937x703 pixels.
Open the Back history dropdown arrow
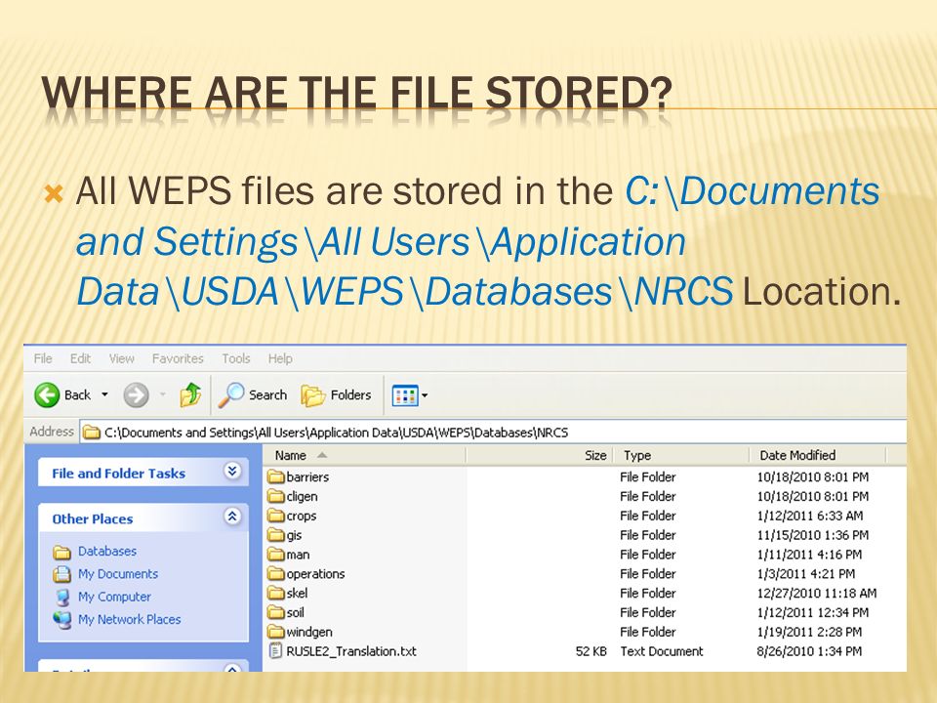pos(104,394)
